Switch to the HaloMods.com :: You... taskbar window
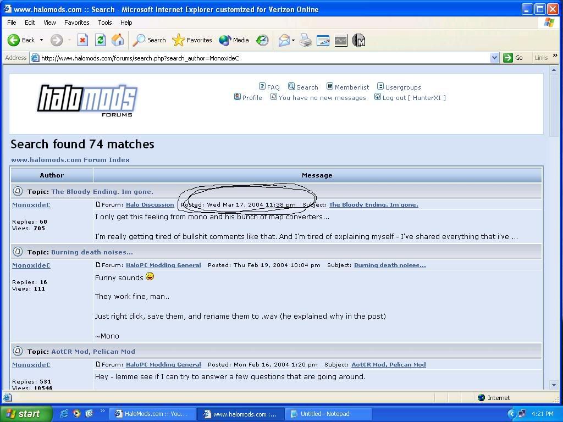This screenshot has height=422, width=563. 152,414
